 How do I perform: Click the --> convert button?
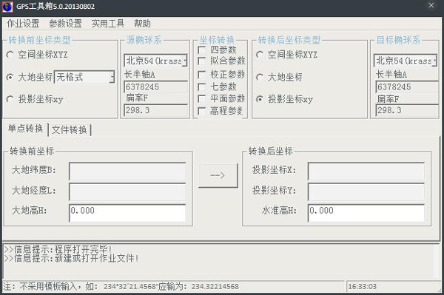(218, 175)
